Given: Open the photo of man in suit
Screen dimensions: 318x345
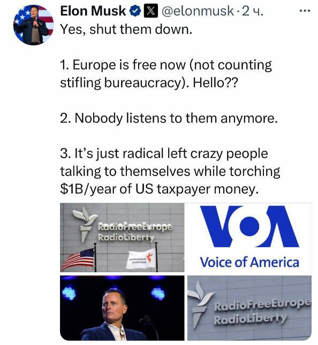Looking at the screenshot, I should [122, 308].
